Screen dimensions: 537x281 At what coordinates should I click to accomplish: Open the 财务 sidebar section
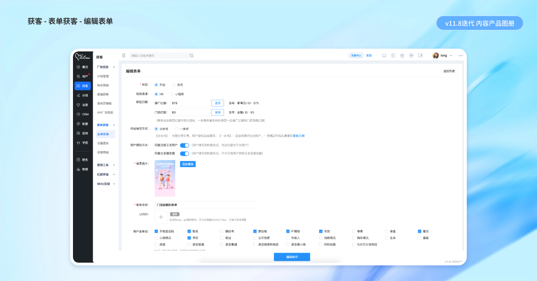(83, 160)
